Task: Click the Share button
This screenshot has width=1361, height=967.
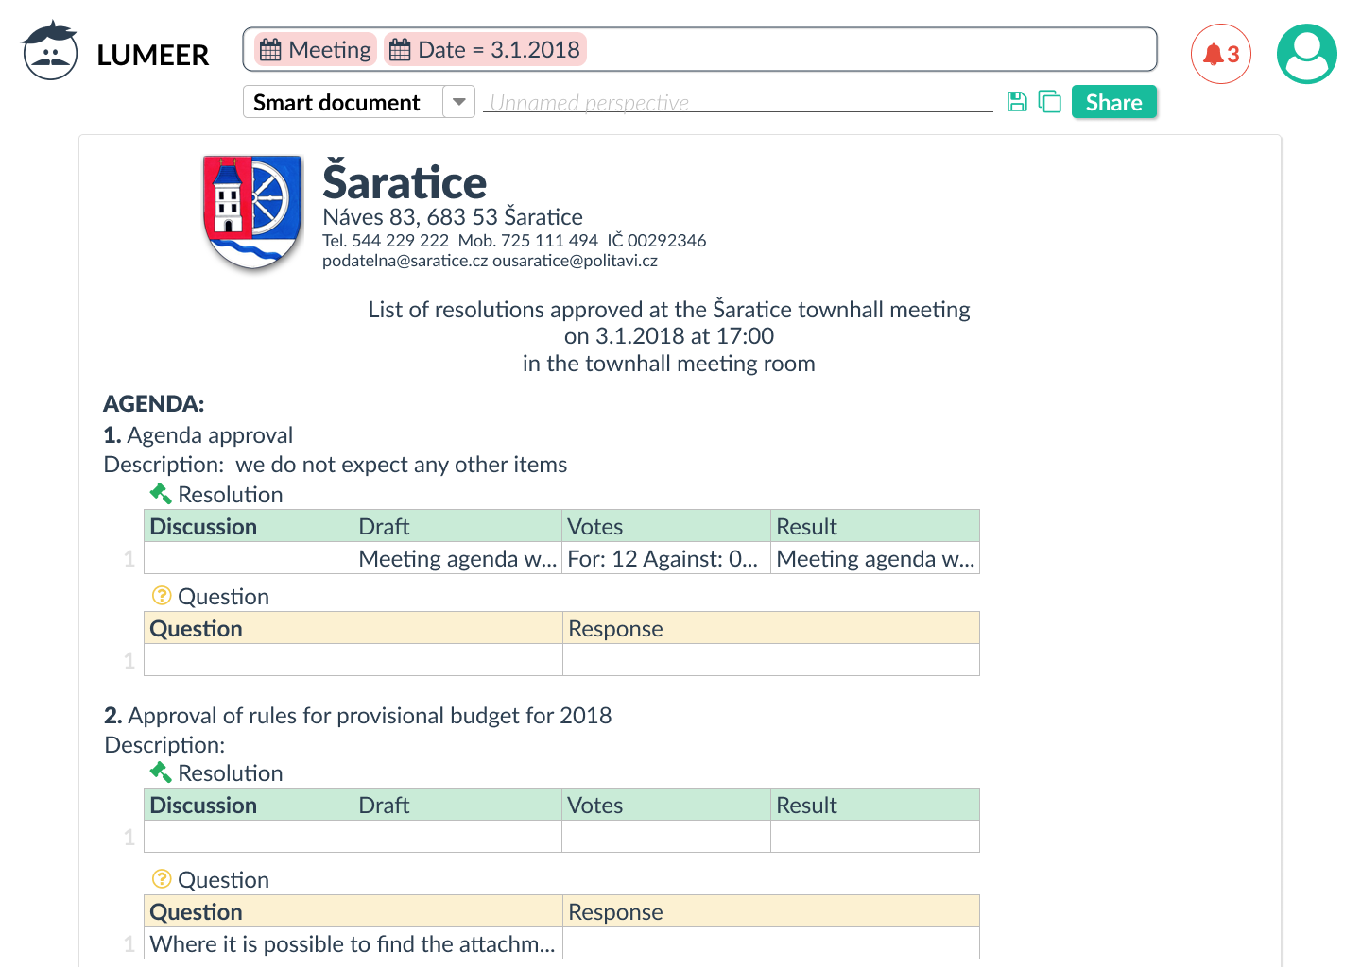Action: click(1113, 102)
